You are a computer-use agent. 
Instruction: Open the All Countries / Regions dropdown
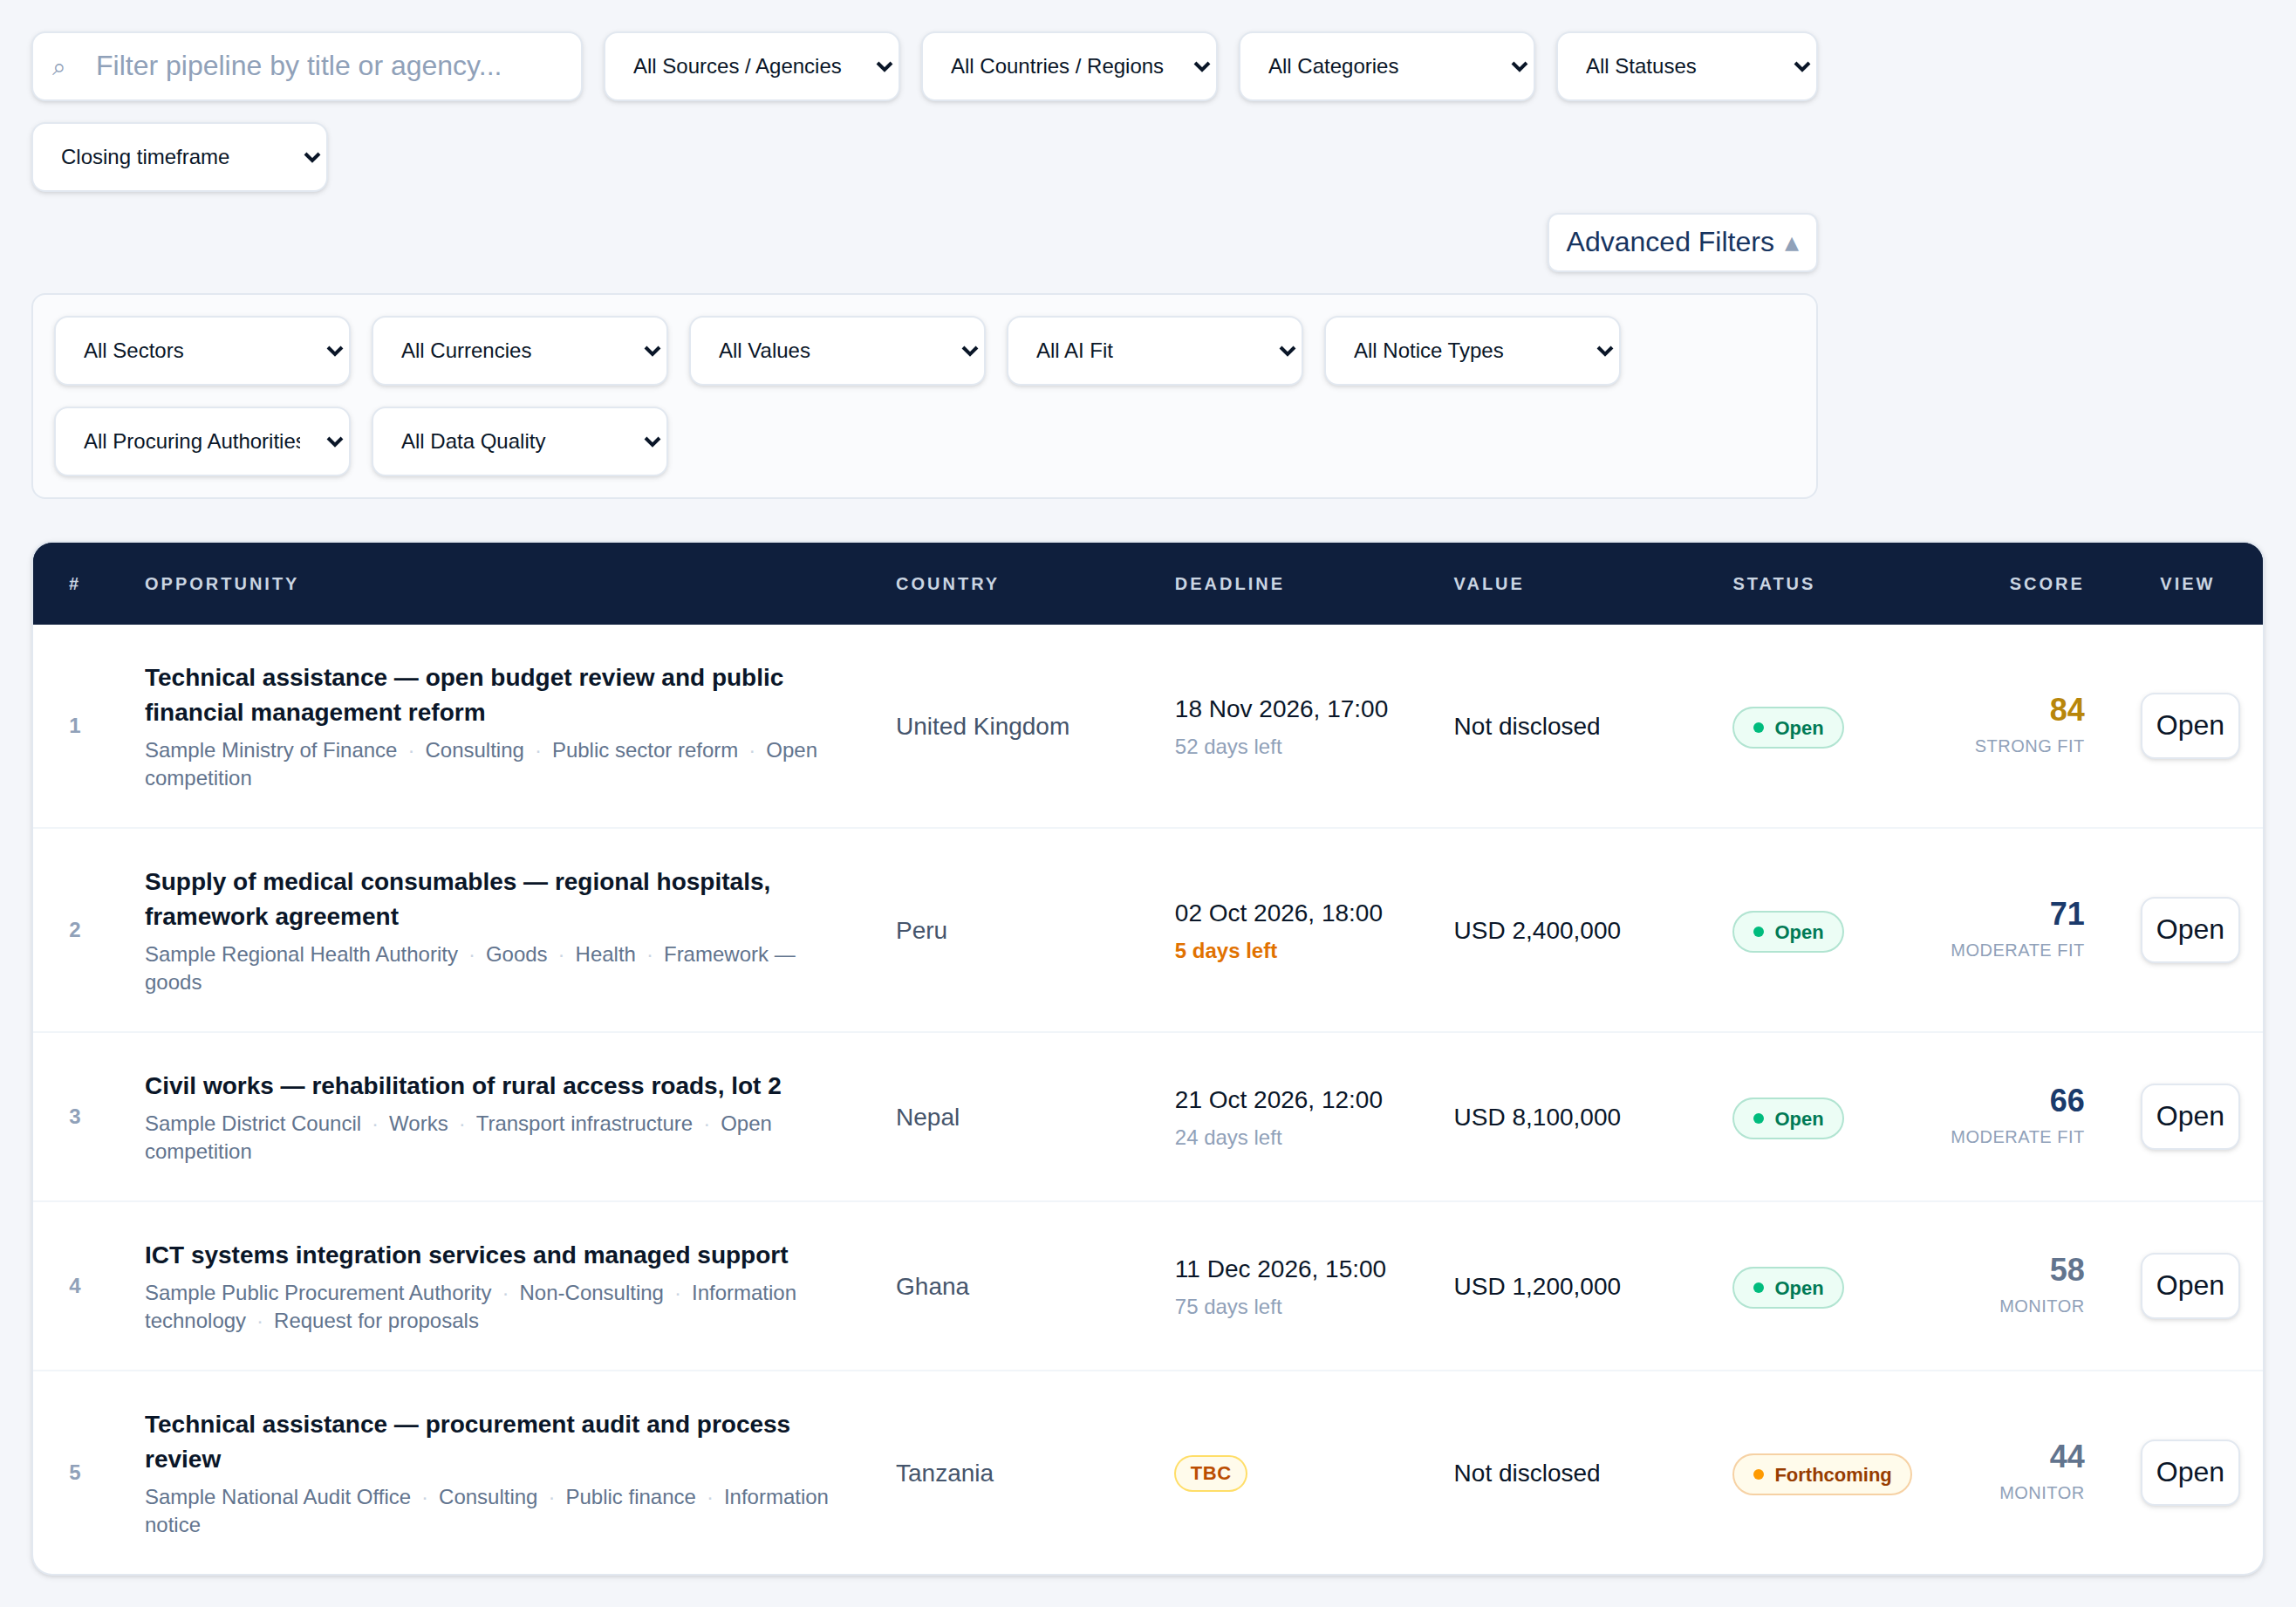1069,66
